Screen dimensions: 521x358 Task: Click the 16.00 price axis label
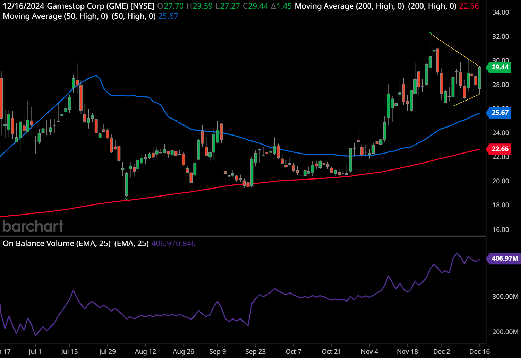(x=501, y=229)
